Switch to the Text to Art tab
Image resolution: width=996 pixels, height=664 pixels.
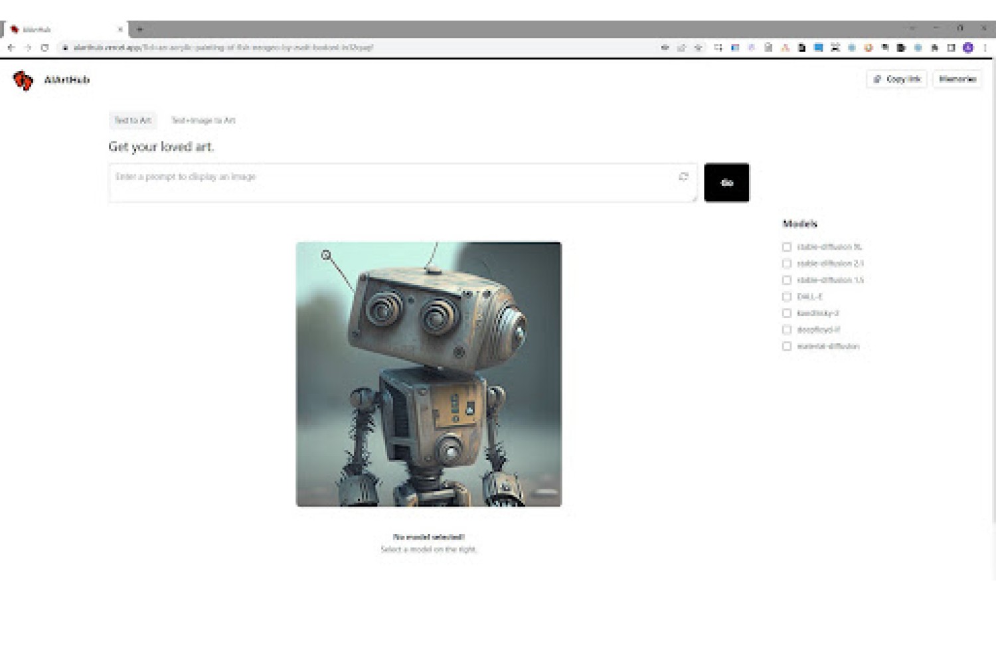[133, 120]
